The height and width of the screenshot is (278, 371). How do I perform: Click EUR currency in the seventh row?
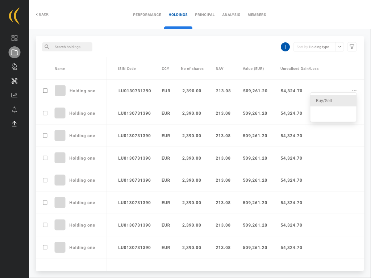coord(166,225)
